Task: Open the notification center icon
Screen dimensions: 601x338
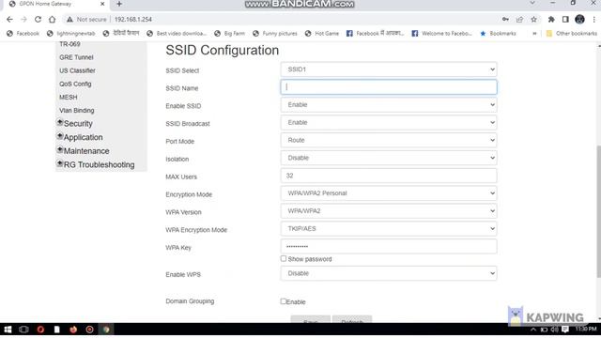Action: click(x=565, y=330)
